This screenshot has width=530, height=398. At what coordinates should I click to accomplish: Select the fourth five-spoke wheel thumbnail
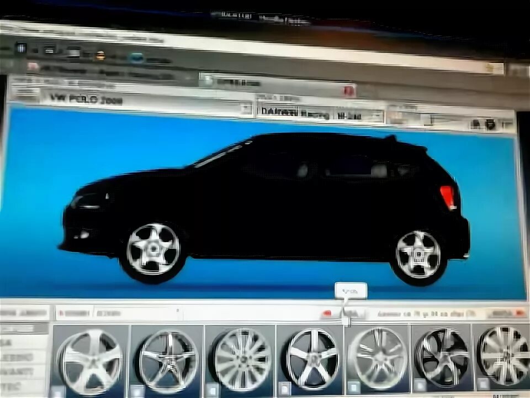tap(310, 359)
